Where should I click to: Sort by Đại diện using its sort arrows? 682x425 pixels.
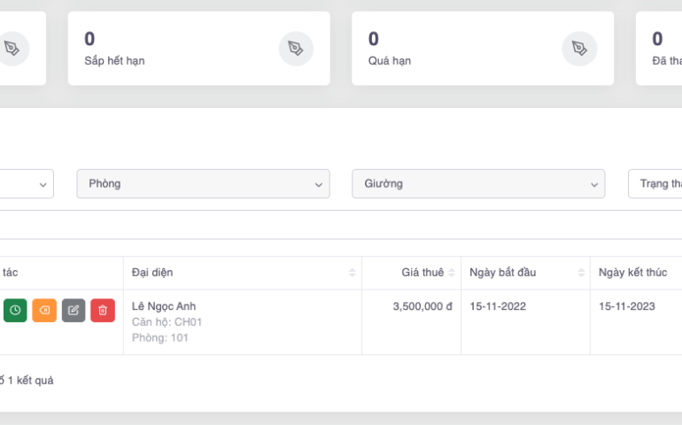coord(353,273)
